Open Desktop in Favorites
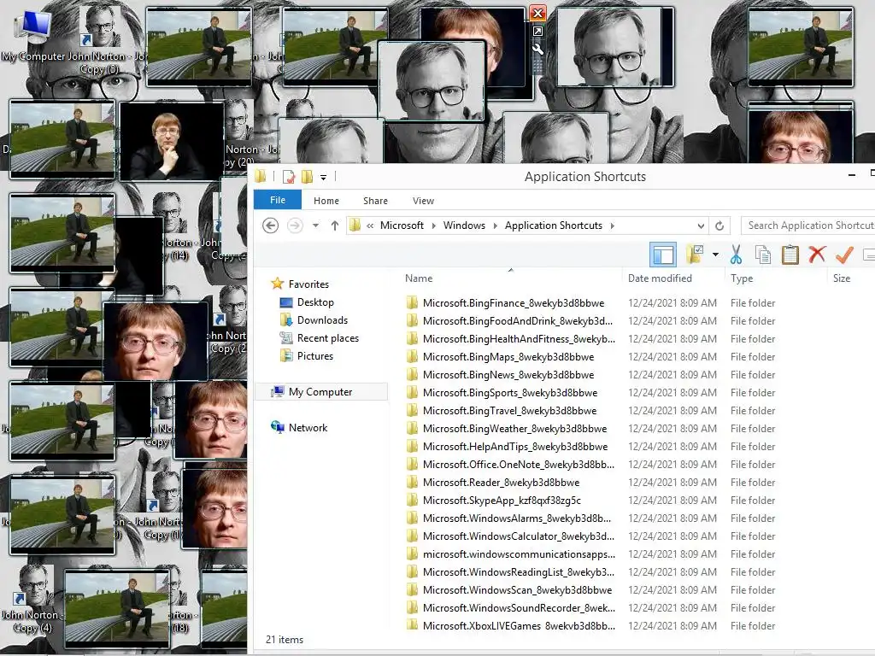 (315, 302)
